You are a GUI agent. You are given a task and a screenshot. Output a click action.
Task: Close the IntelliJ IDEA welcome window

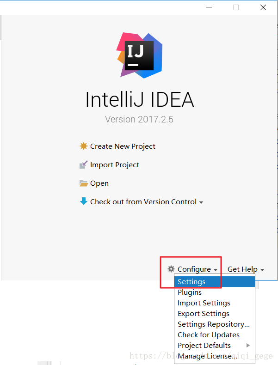pyautogui.click(x=263, y=7)
